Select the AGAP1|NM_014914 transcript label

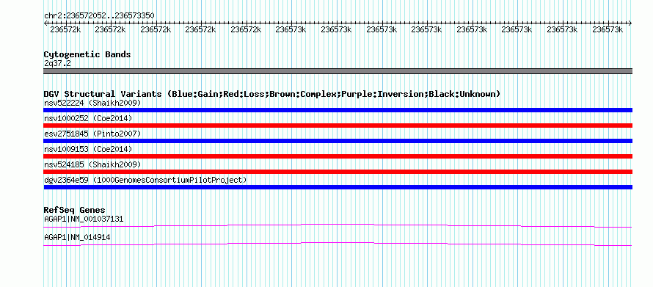(x=77, y=237)
